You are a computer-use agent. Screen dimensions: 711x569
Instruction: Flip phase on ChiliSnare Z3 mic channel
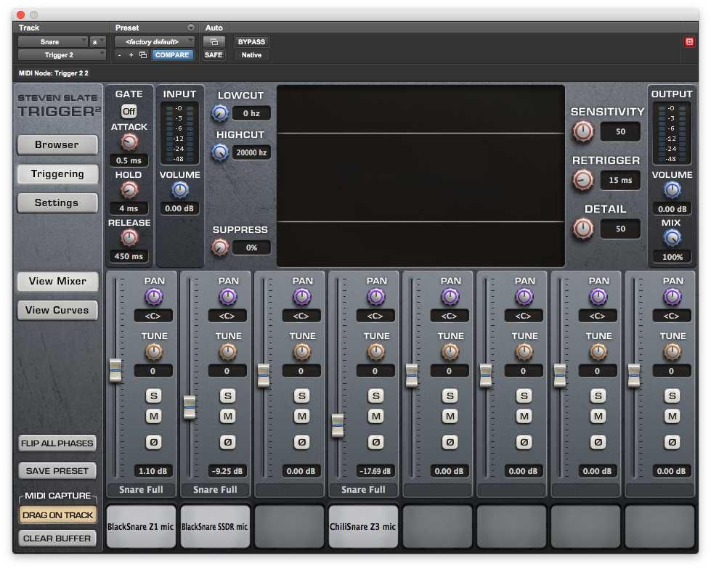click(x=376, y=442)
